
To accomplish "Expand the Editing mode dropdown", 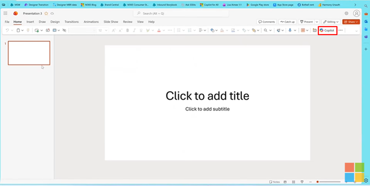I will point(331,22).
